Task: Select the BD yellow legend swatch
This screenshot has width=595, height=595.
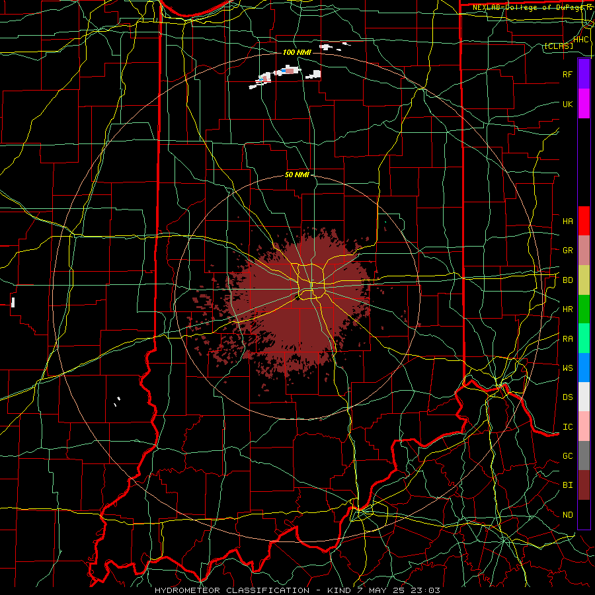Action: point(584,280)
